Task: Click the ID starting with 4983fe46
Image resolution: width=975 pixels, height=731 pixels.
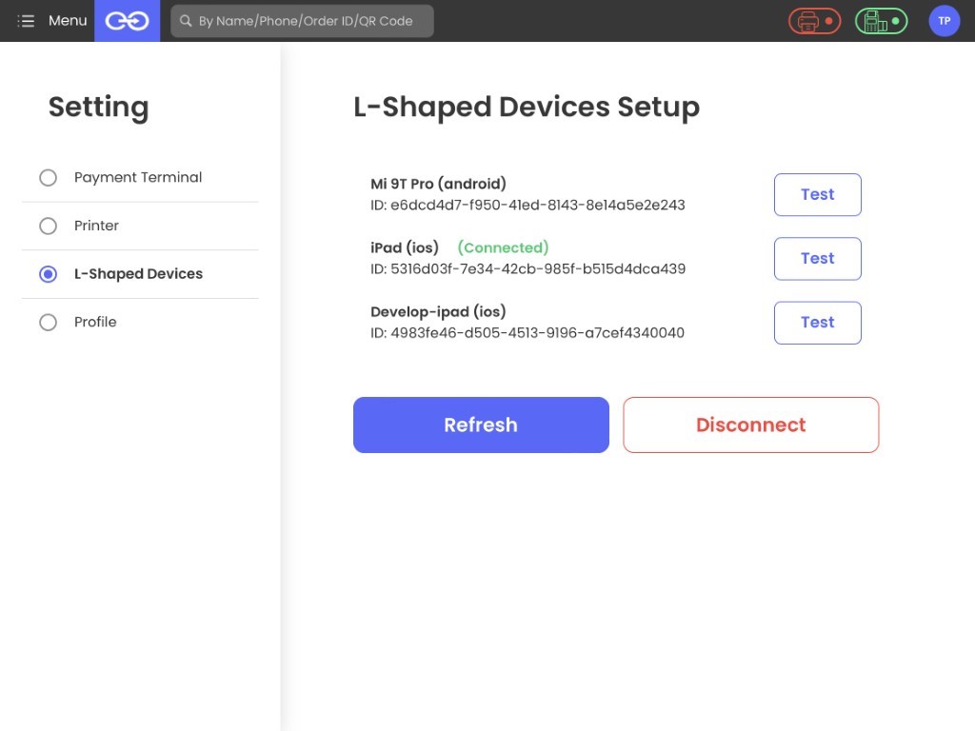Action: (527, 333)
